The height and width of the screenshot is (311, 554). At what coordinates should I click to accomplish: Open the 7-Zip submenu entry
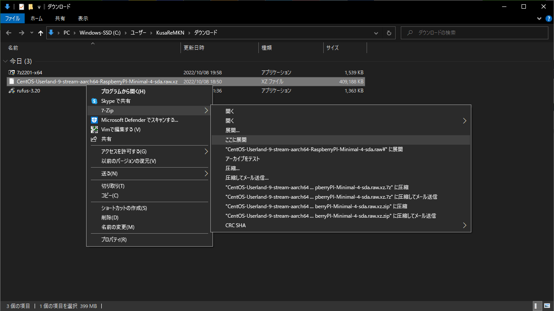(x=149, y=111)
